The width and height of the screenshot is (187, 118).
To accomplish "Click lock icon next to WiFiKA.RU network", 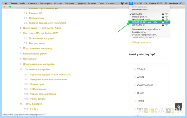I will (x=163, y=14).
